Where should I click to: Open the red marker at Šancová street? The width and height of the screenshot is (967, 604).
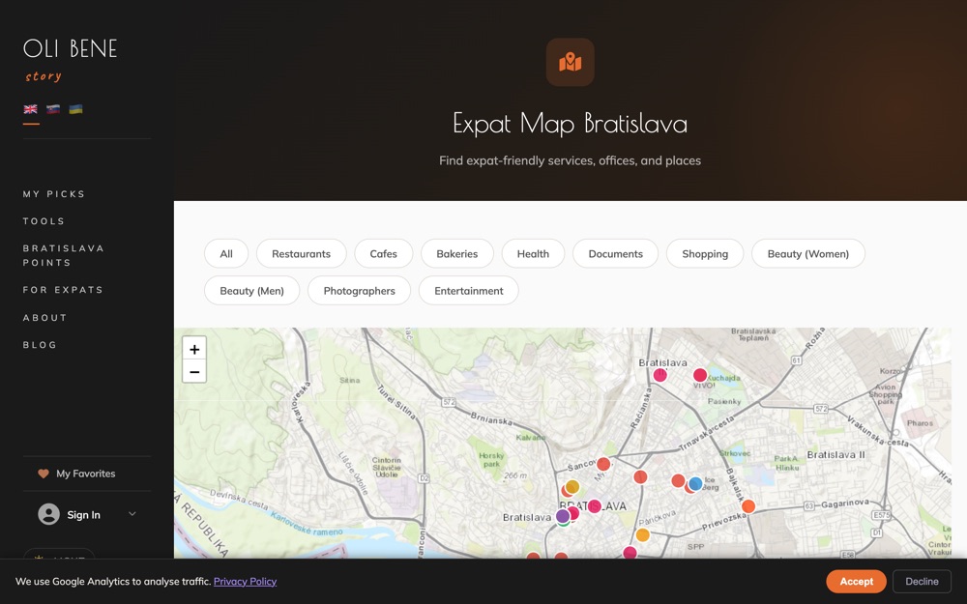[x=603, y=464]
